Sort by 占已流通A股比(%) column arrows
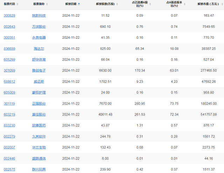 click(150, 4)
